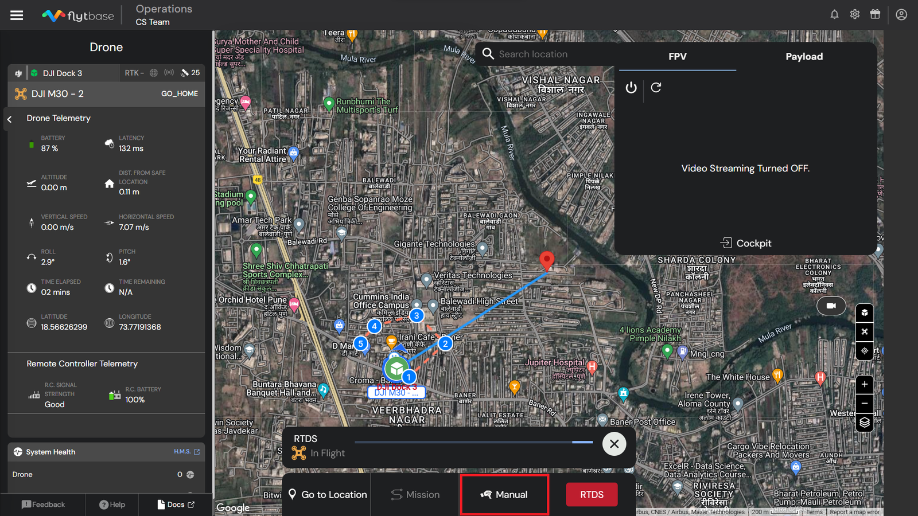Click the R.C. Battery value 100%

[x=135, y=400]
